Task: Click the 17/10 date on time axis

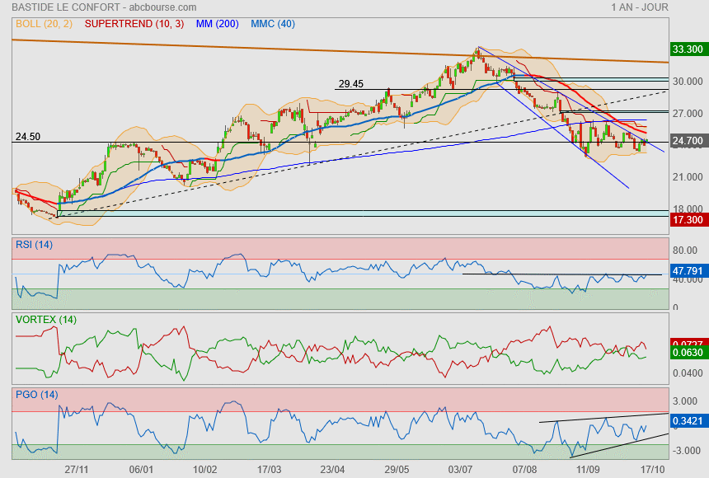Action: coord(653,468)
